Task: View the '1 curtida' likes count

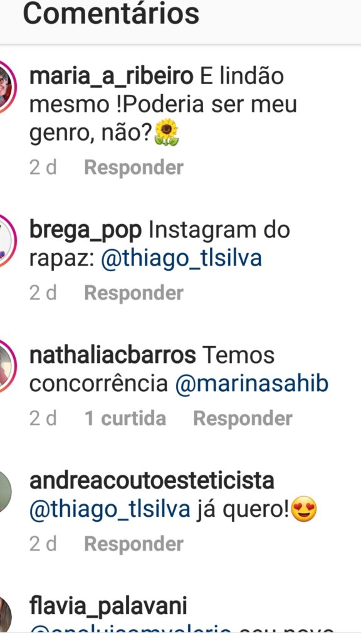Action: 125,419
